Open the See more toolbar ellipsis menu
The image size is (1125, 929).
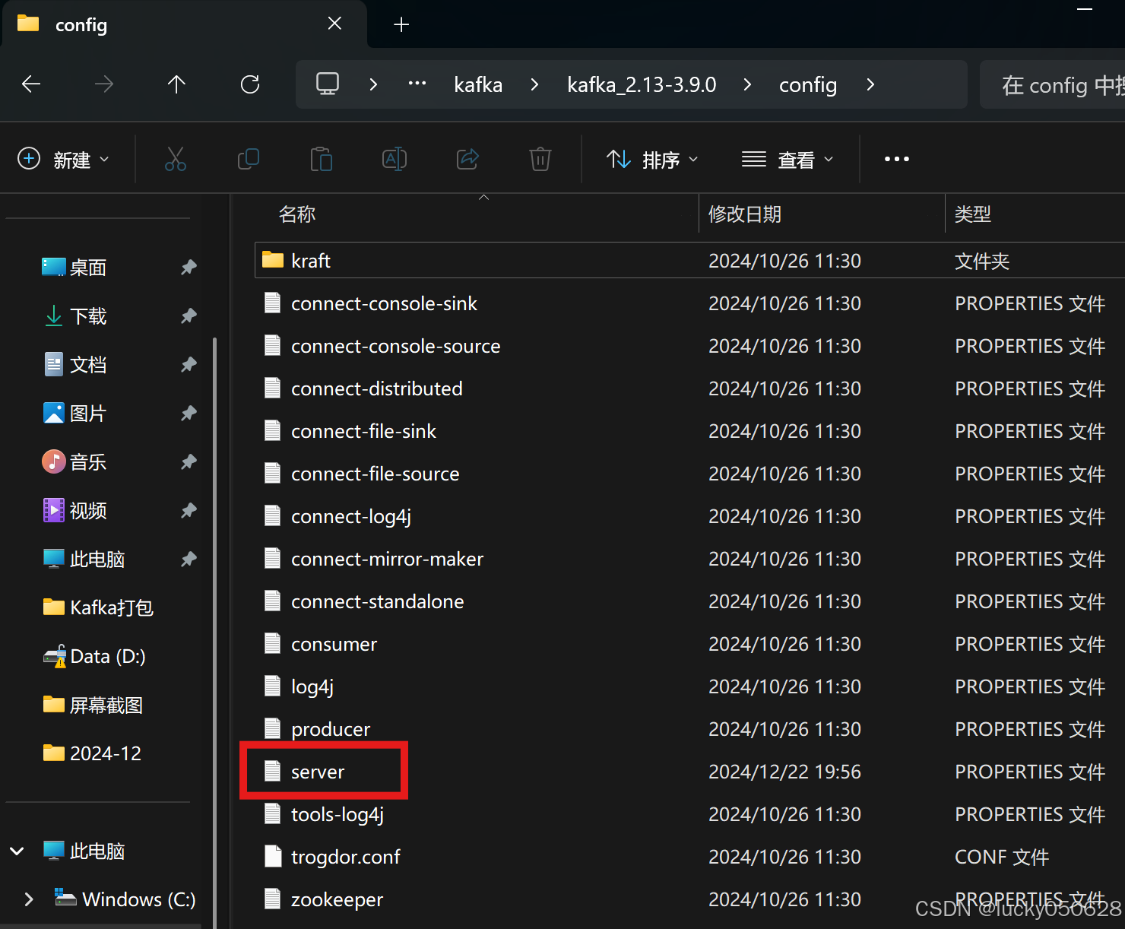(897, 159)
